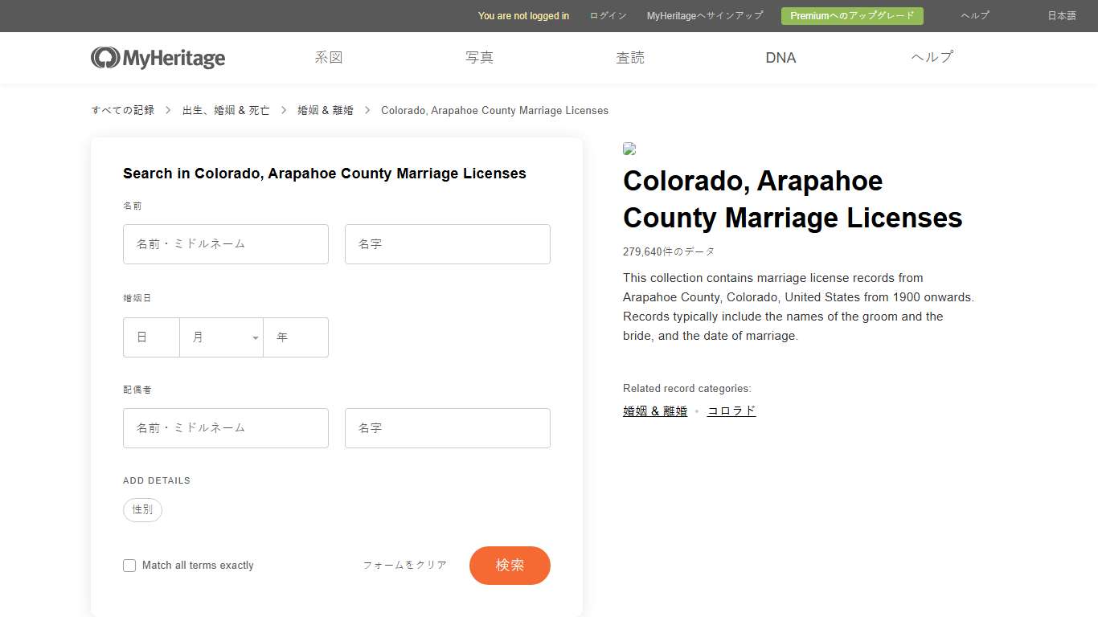Screen dimensions: 1098x617
Task: Open the DNA section tab
Action: pos(780,57)
